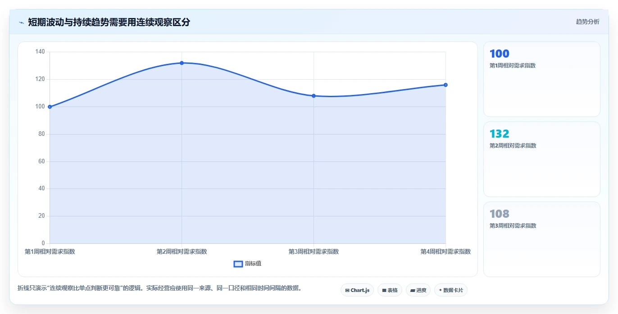Click the value 132 in the second card
Image resolution: width=618 pixels, height=314 pixels.
coord(499,134)
